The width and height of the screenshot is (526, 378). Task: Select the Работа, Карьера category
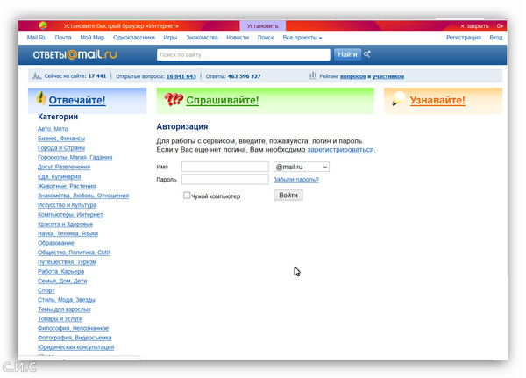(x=61, y=271)
